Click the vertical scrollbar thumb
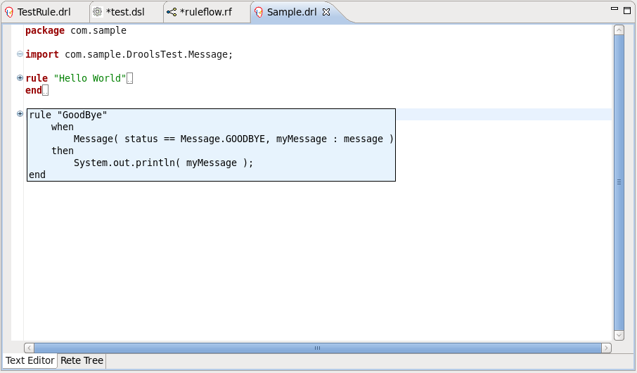This screenshot has width=637, height=373. click(x=619, y=182)
